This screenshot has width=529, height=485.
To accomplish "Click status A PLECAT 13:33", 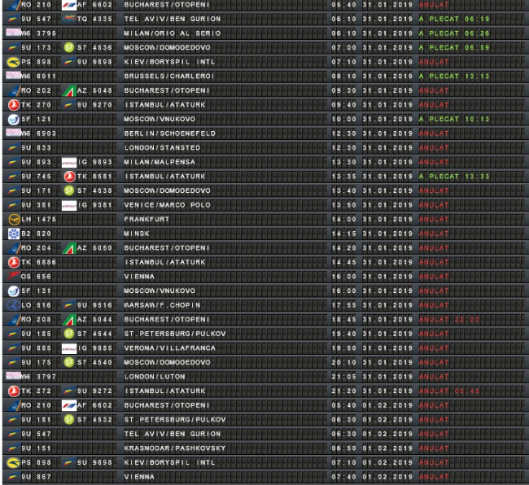I will click(454, 177).
